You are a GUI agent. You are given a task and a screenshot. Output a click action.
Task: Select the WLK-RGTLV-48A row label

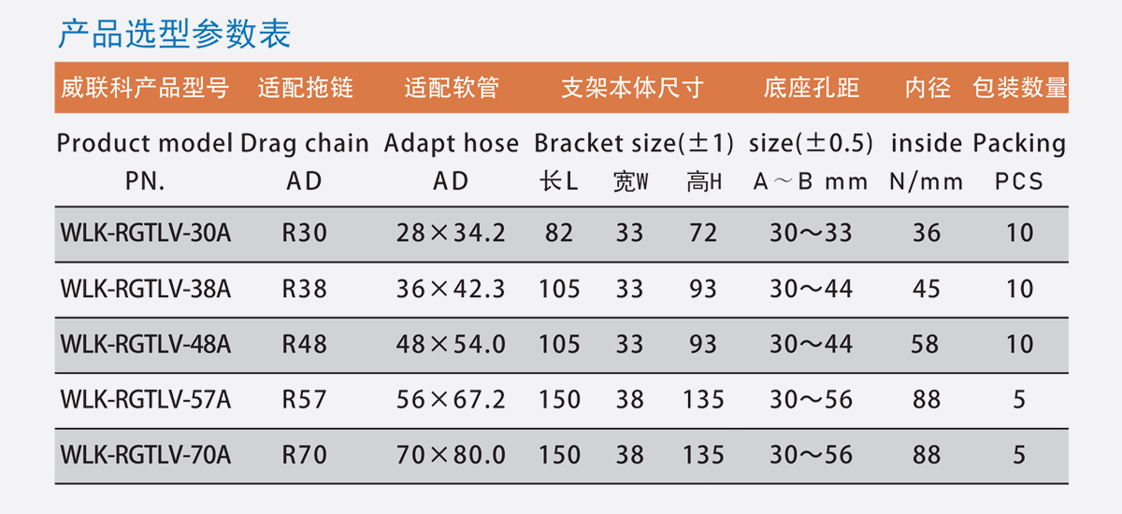click(x=145, y=344)
